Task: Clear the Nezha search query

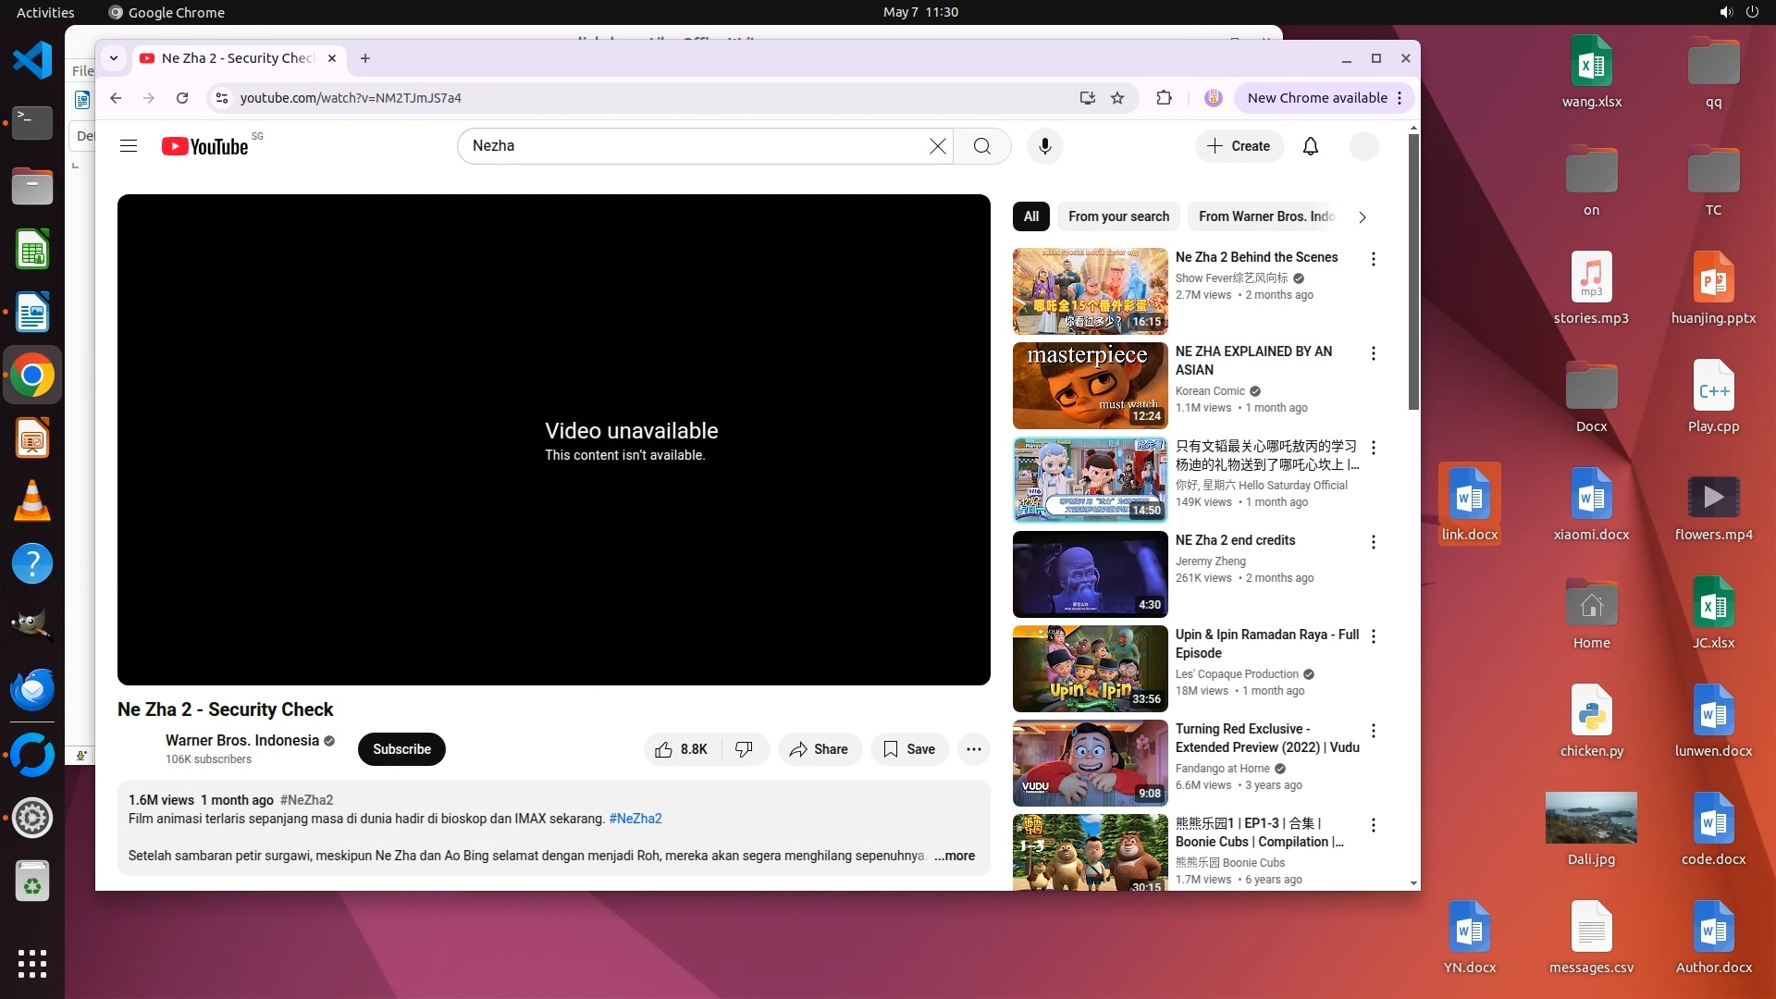Action: tap(937, 146)
